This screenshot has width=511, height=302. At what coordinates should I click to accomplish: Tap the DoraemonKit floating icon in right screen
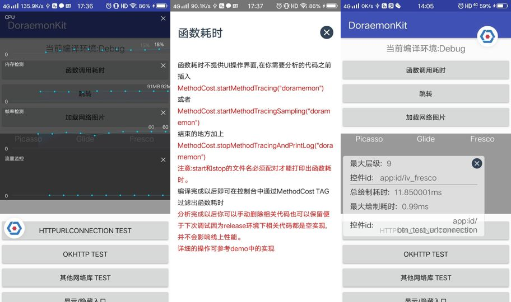(487, 36)
